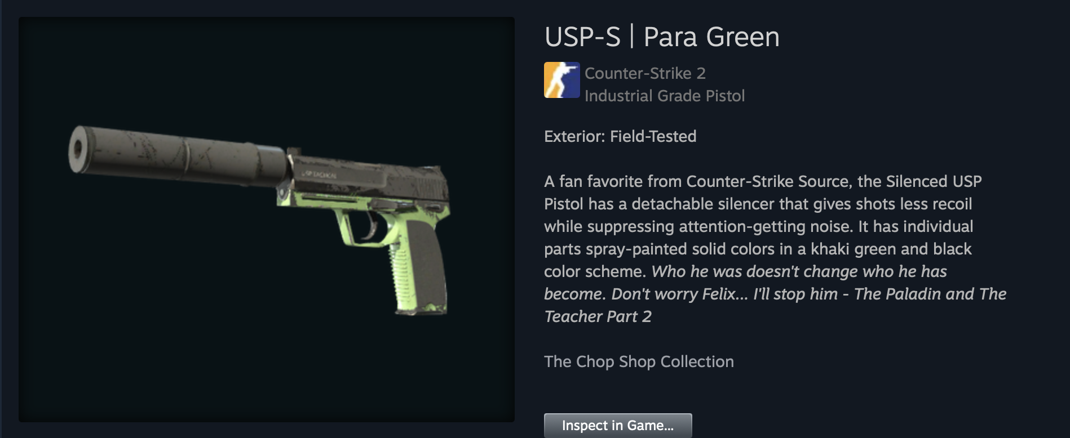Click the word Para Green in title
The image size is (1070, 438).
(x=711, y=37)
